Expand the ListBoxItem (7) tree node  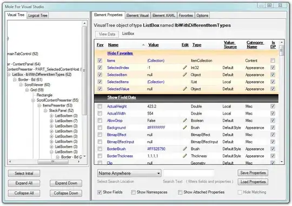click(x=51, y=121)
